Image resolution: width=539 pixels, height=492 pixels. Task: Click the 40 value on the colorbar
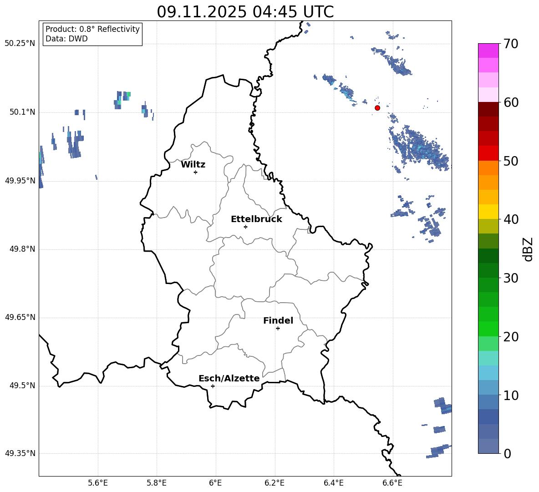coord(511,219)
